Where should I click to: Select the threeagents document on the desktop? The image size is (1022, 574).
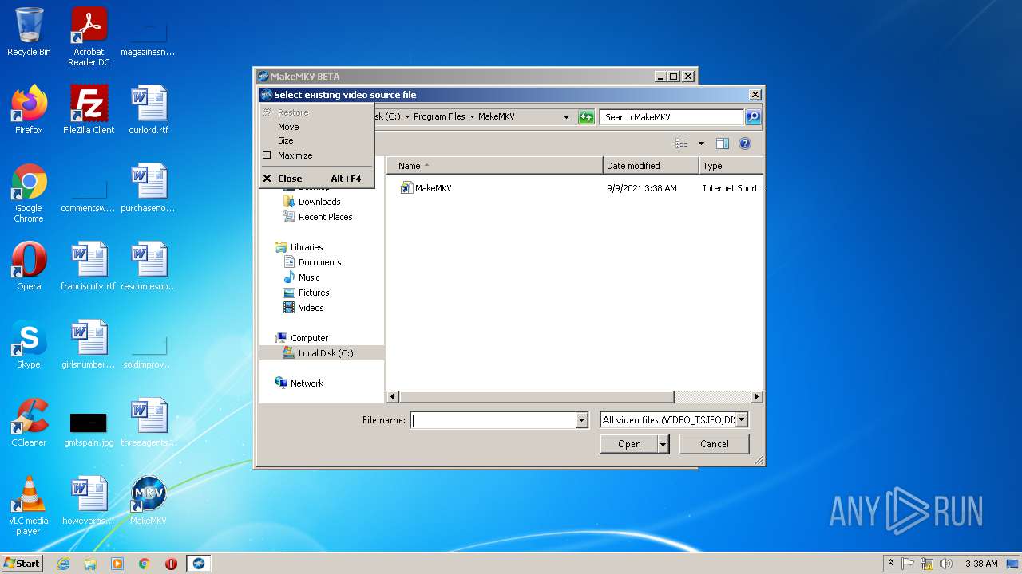pos(149,422)
